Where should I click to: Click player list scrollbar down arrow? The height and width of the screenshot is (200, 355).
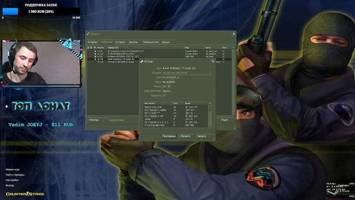pyautogui.click(x=210, y=126)
